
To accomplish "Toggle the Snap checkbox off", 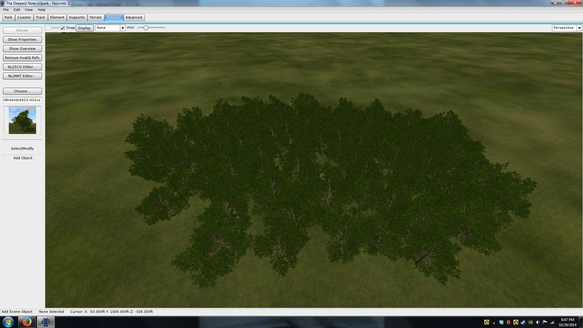I will click(x=63, y=28).
